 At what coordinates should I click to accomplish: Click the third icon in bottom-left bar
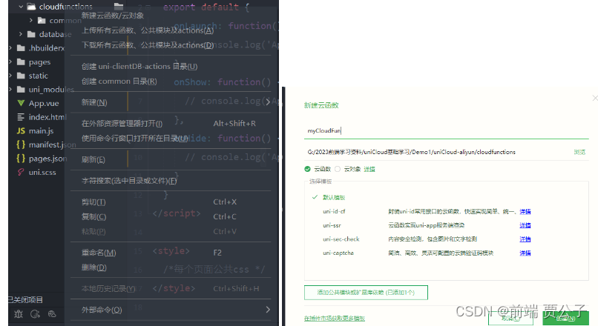click(52, 314)
